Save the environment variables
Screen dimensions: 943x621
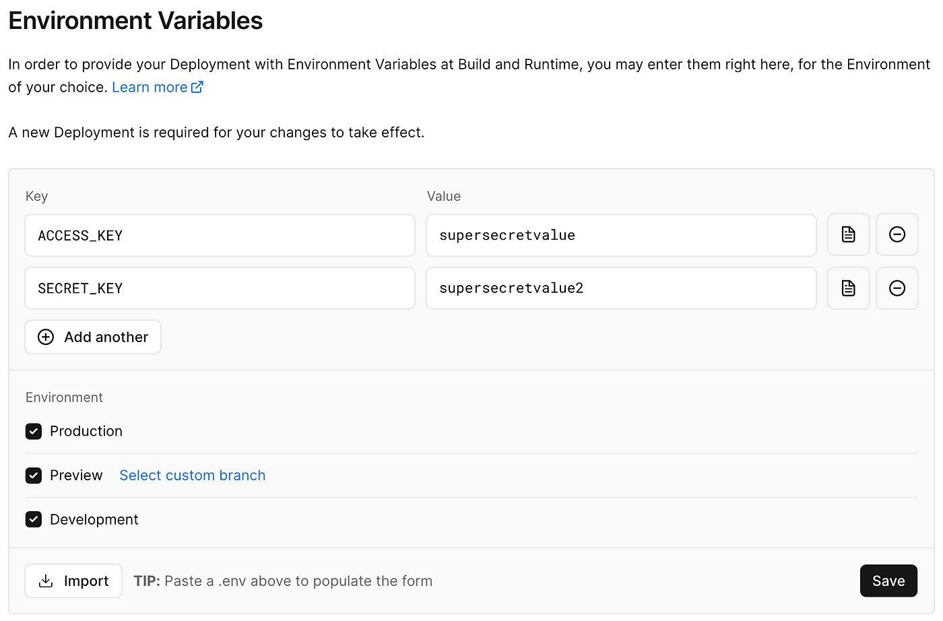[888, 581]
